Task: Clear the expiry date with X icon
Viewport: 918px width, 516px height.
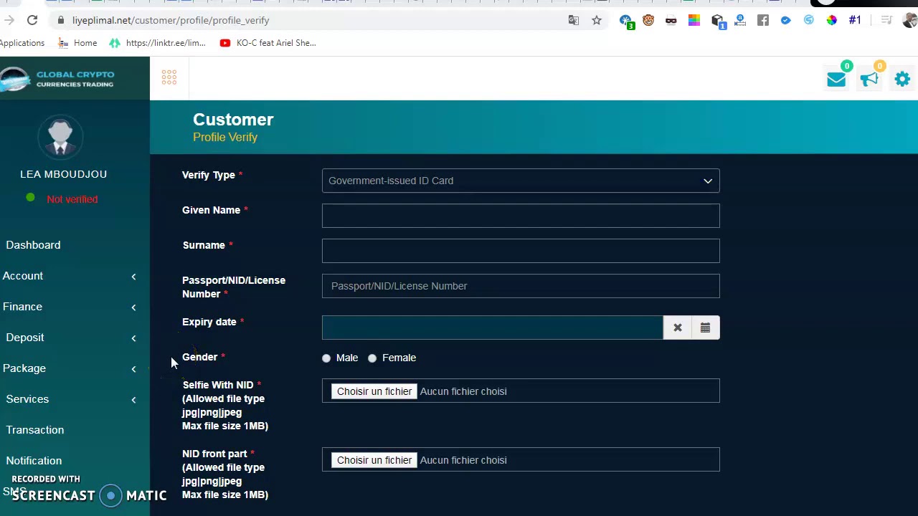Action: pos(678,328)
